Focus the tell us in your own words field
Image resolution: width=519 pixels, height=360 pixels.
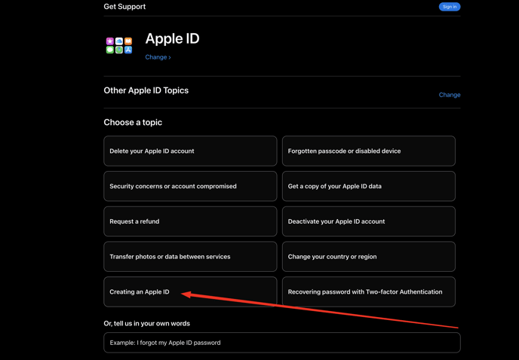click(282, 343)
